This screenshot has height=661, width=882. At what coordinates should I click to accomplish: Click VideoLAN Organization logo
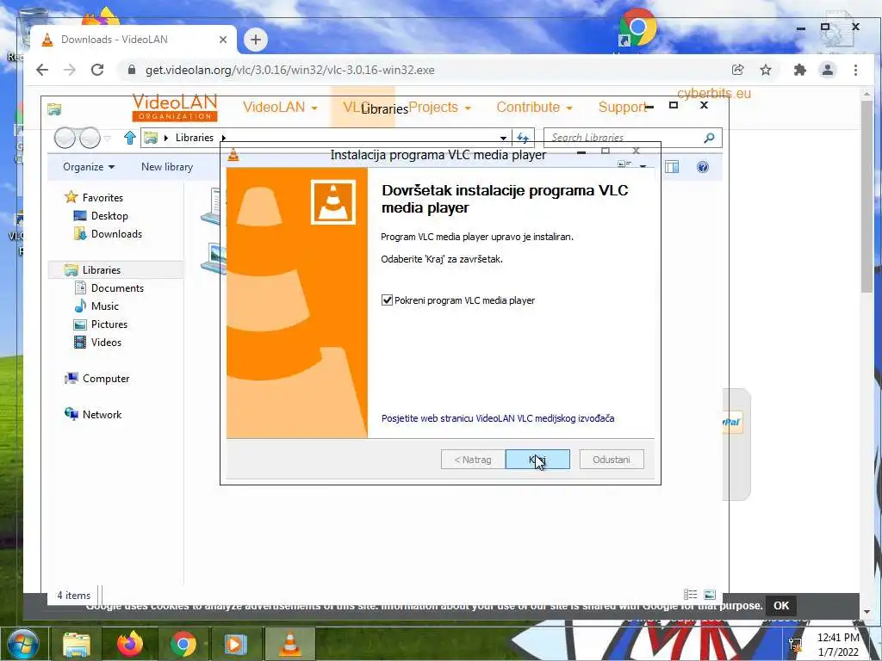[x=175, y=108]
